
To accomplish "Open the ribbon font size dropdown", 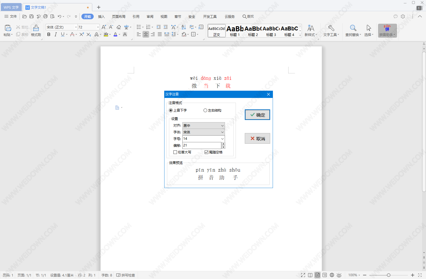I will pyautogui.click(x=98, y=27).
